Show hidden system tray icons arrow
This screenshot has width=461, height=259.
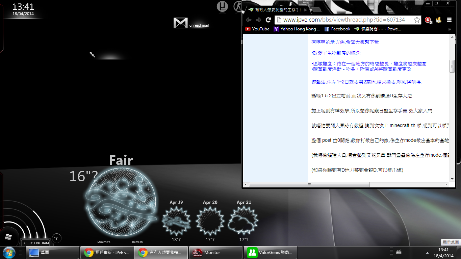point(428,252)
